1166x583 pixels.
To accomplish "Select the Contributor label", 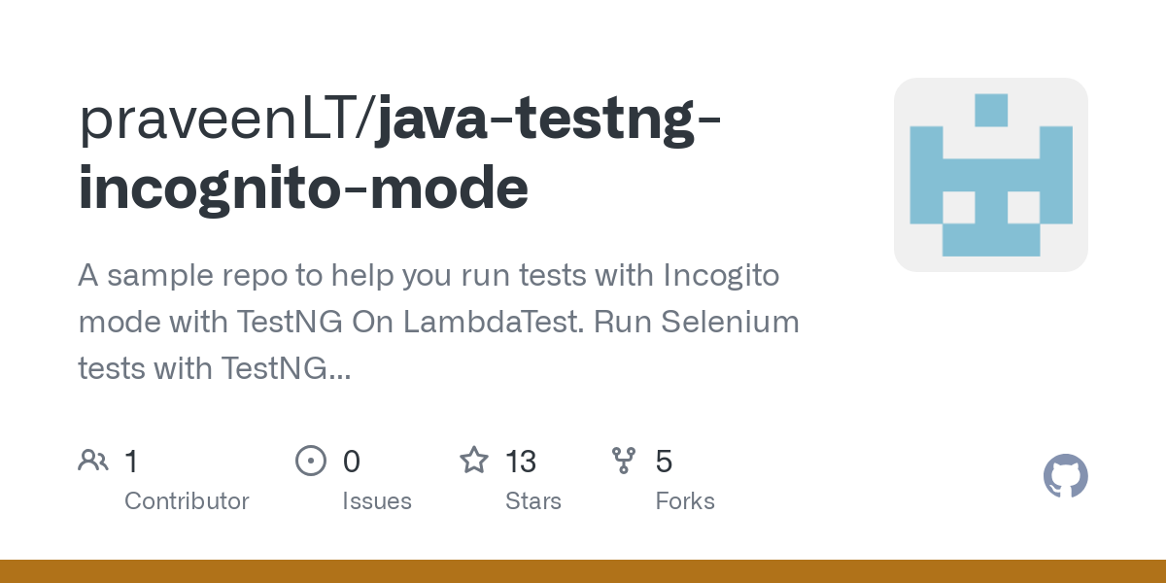I will [187, 501].
